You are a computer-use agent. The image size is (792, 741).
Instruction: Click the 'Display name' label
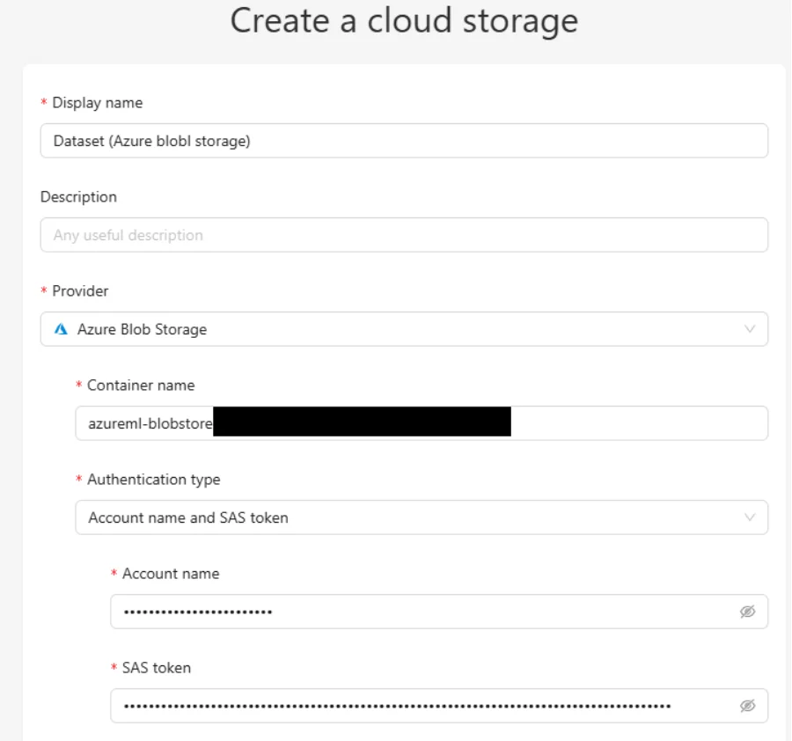pyautogui.click(x=98, y=103)
